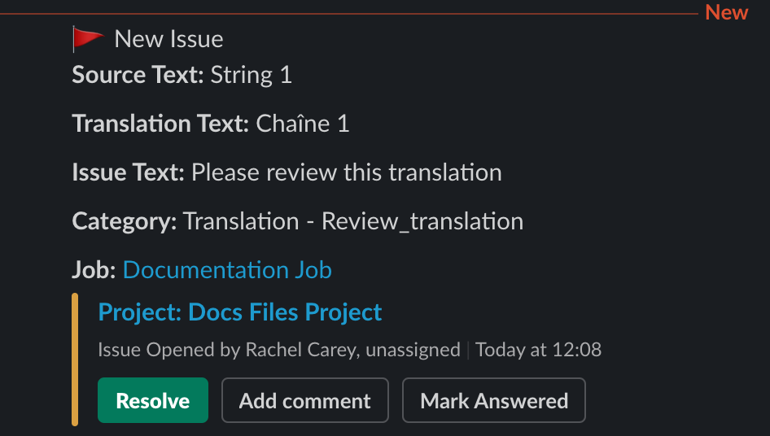
Task: Open the Documentation Job link
Action: click(227, 270)
